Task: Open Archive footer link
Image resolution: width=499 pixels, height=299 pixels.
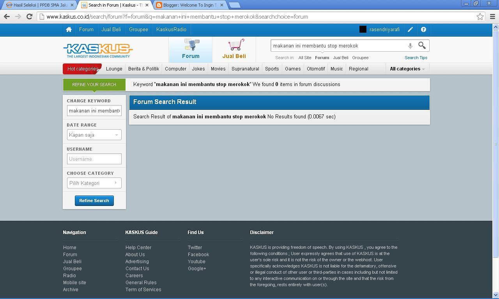Action: pos(71,290)
